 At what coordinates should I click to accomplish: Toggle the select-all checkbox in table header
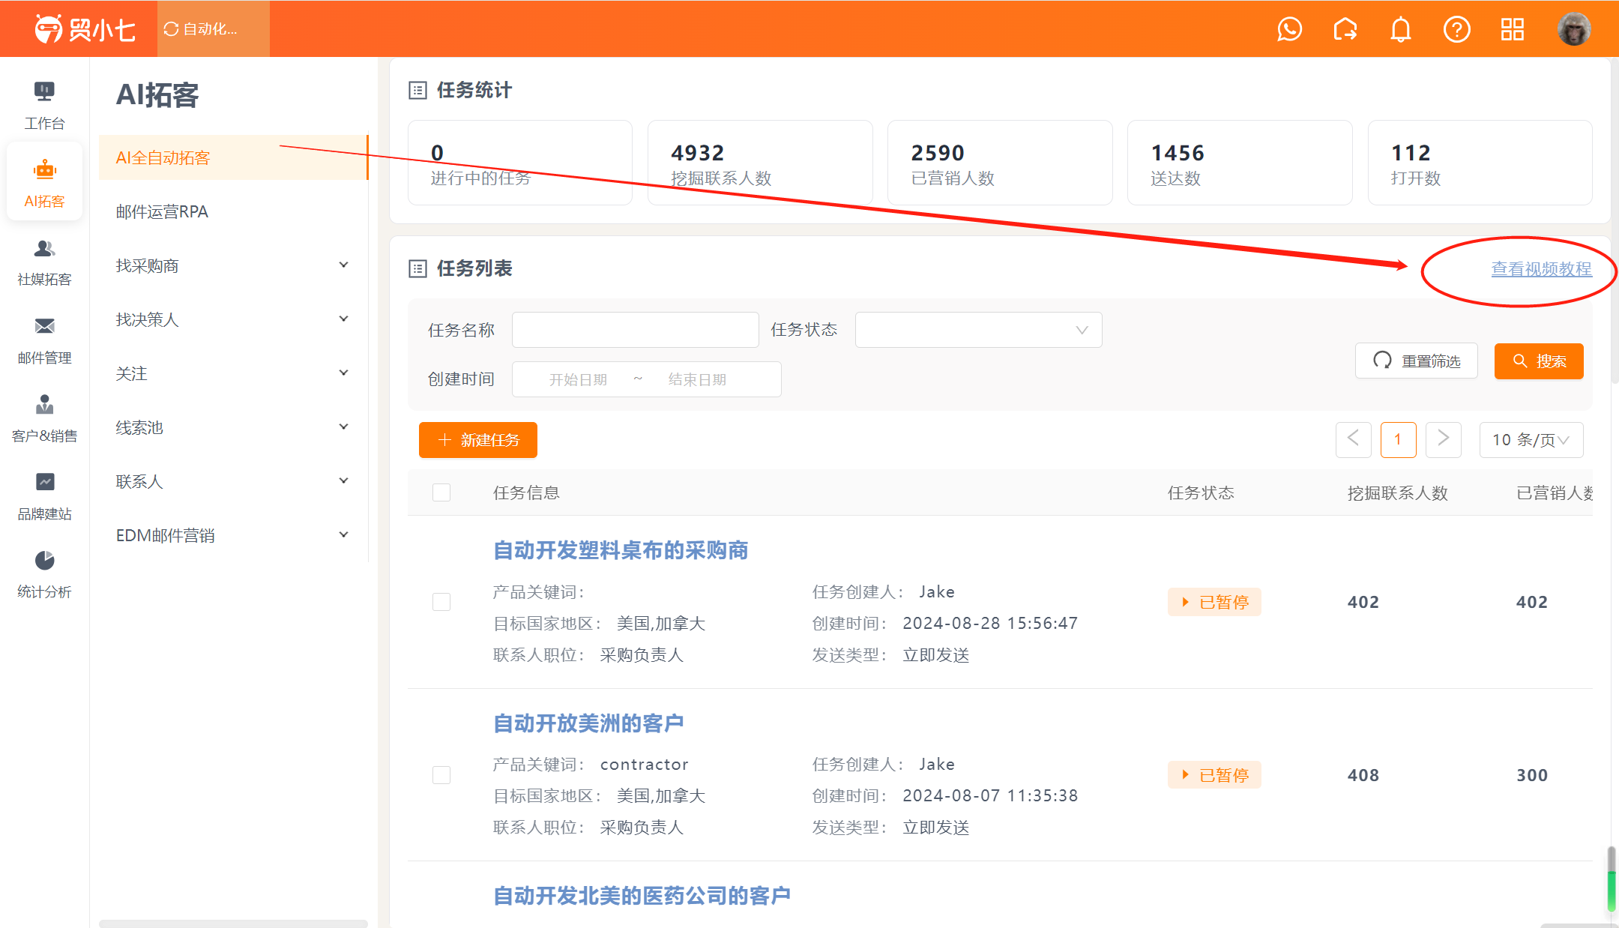click(x=441, y=492)
